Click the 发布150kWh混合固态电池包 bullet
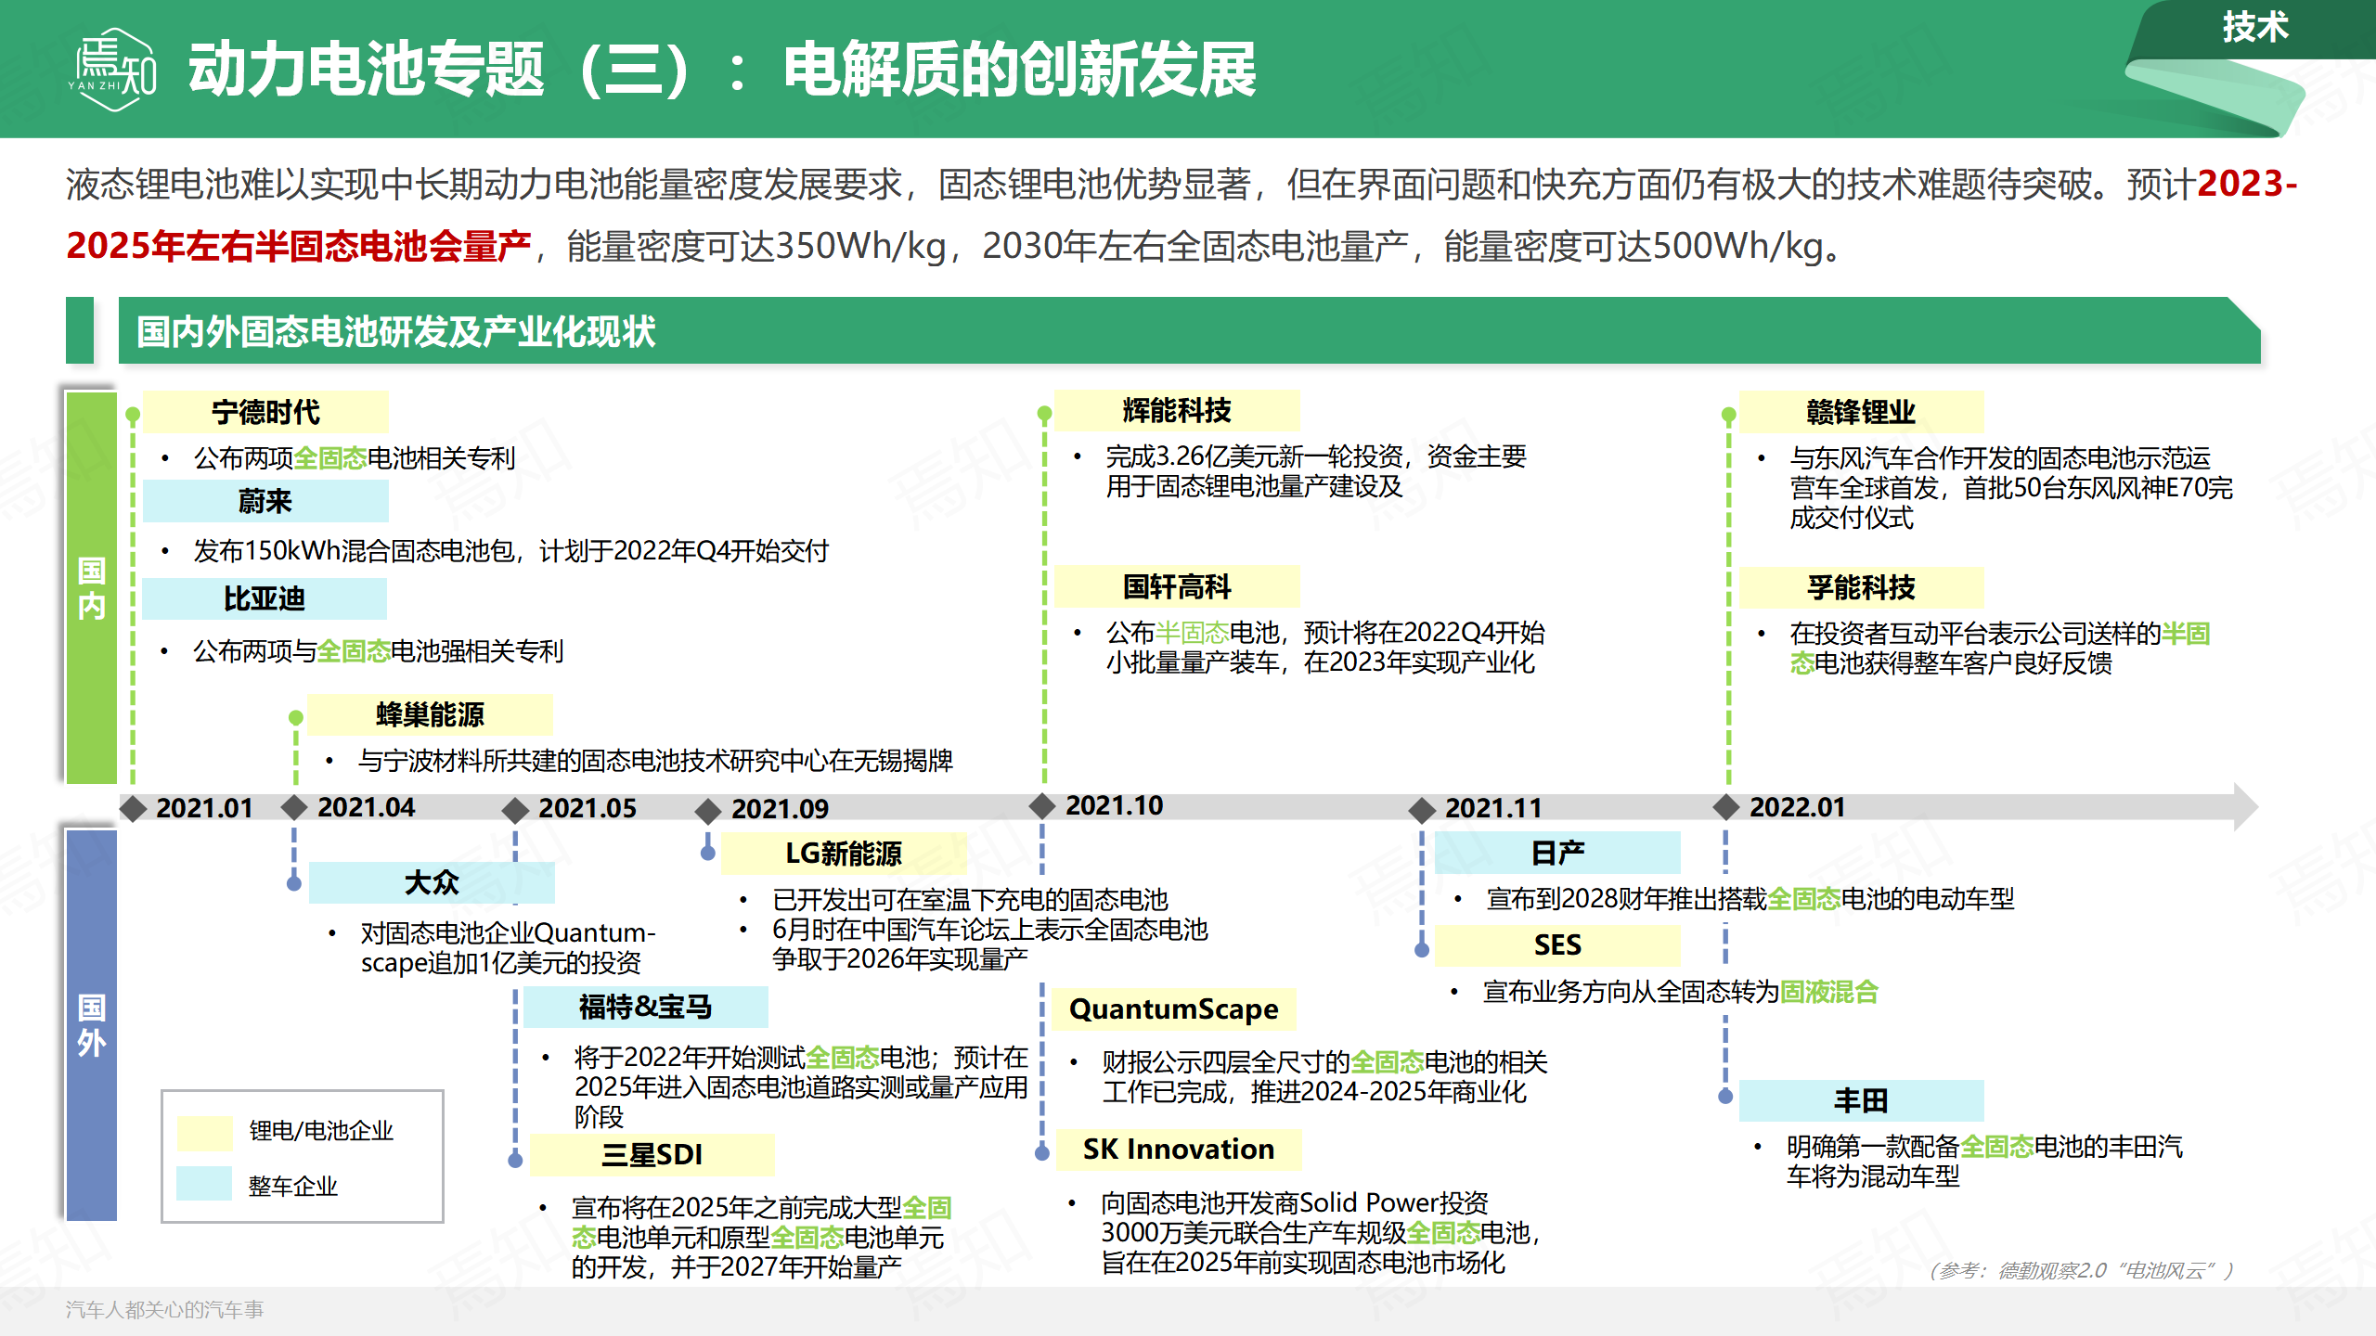The width and height of the screenshot is (2376, 1336). pos(510,551)
